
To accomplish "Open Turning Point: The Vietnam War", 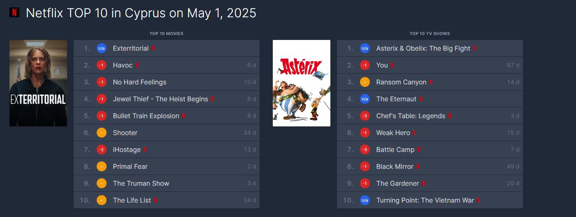I will (x=425, y=200).
